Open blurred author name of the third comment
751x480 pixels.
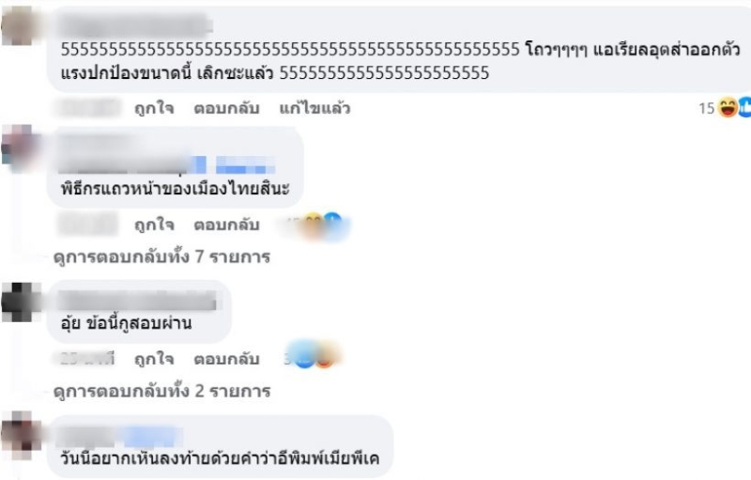pyautogui.click(x=137, y=301)
